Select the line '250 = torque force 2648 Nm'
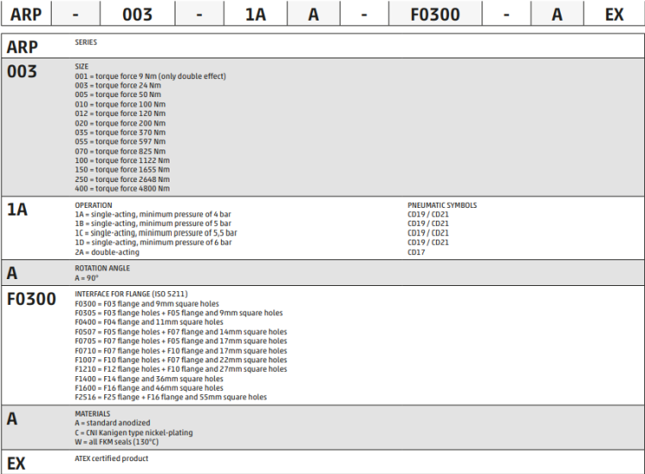 pos(122,179)
